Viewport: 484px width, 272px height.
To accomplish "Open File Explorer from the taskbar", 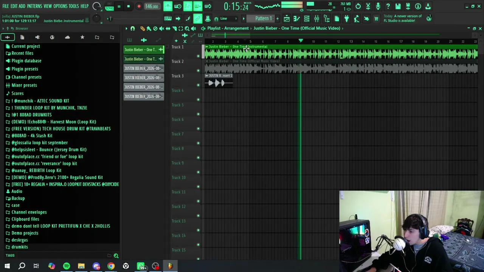I will 81,266.
